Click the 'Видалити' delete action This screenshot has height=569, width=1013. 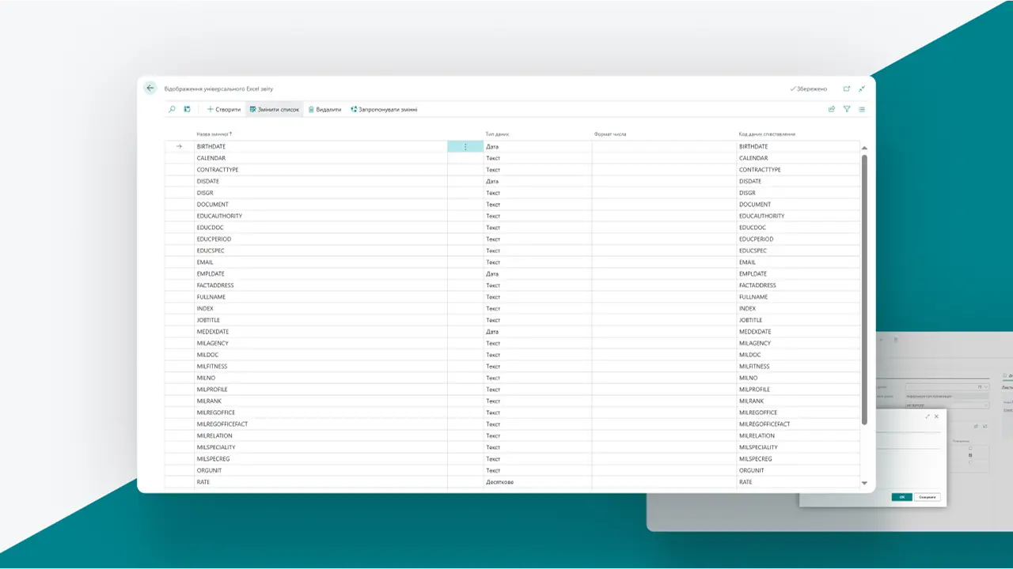(x=324, y=109)
